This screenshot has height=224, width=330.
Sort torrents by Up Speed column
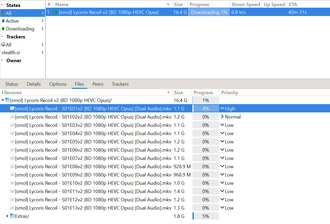pos(274,5)
